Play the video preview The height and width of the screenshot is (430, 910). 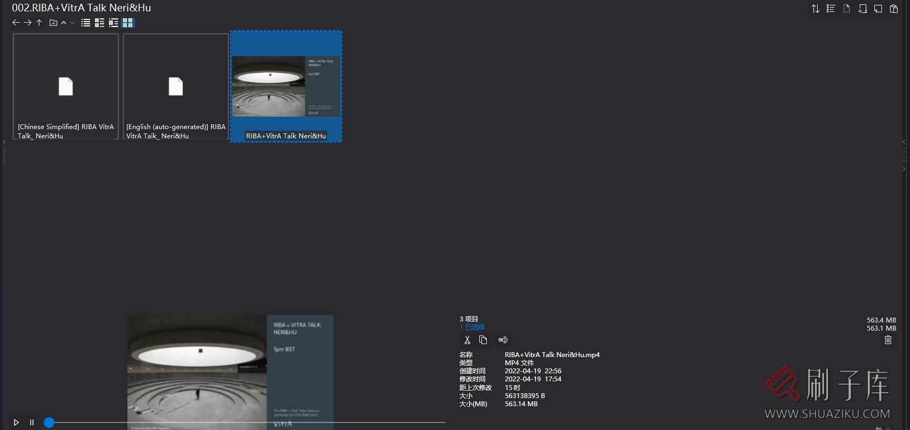pos(16,422)
